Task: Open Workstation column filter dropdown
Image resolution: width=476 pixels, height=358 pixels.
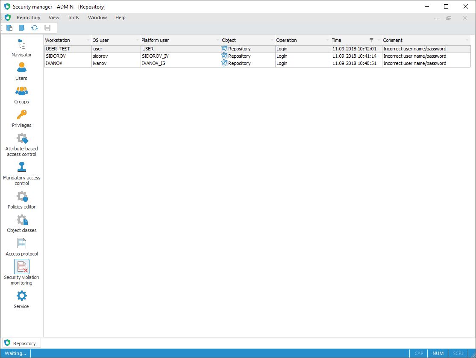Action: point(88,40)
